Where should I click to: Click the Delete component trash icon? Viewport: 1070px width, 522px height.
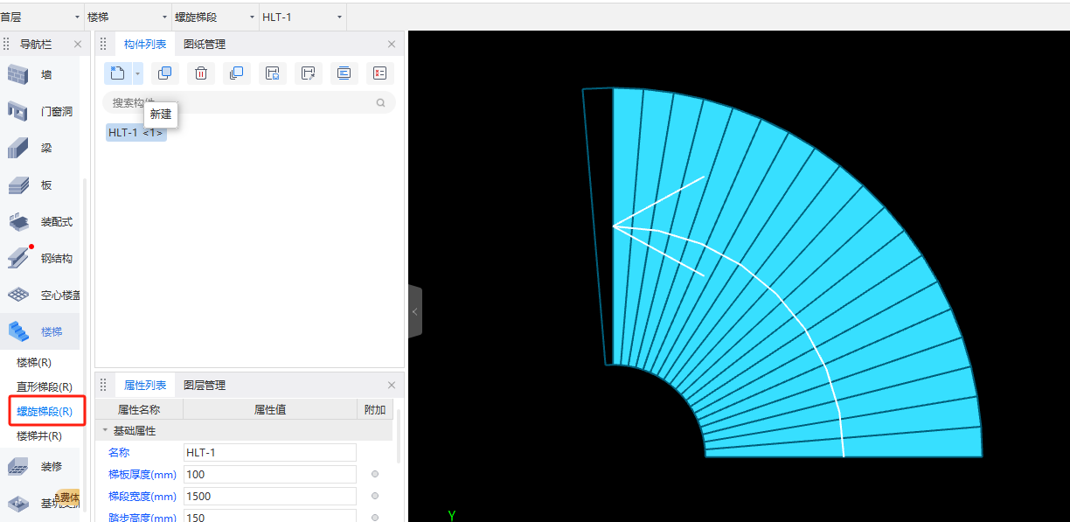[x=200, y=73]
